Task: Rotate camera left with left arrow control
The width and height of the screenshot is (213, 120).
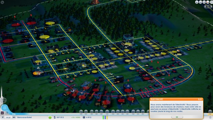Action: 205,6
